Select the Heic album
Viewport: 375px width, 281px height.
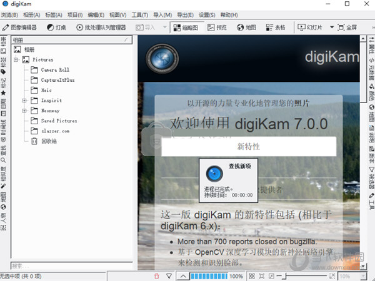(x=46, y=90)
